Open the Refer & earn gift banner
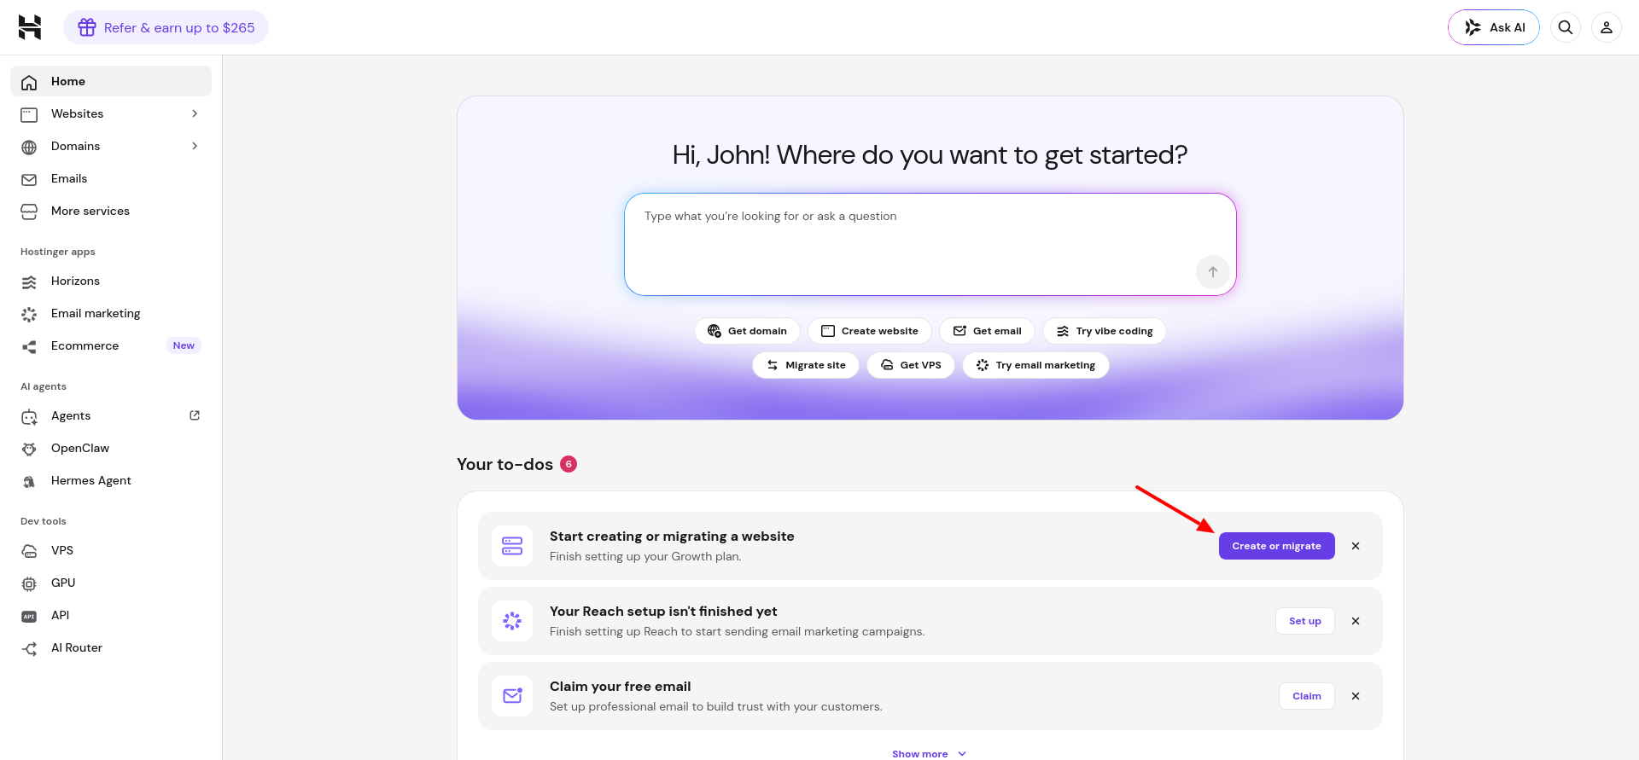 point(166,27)
